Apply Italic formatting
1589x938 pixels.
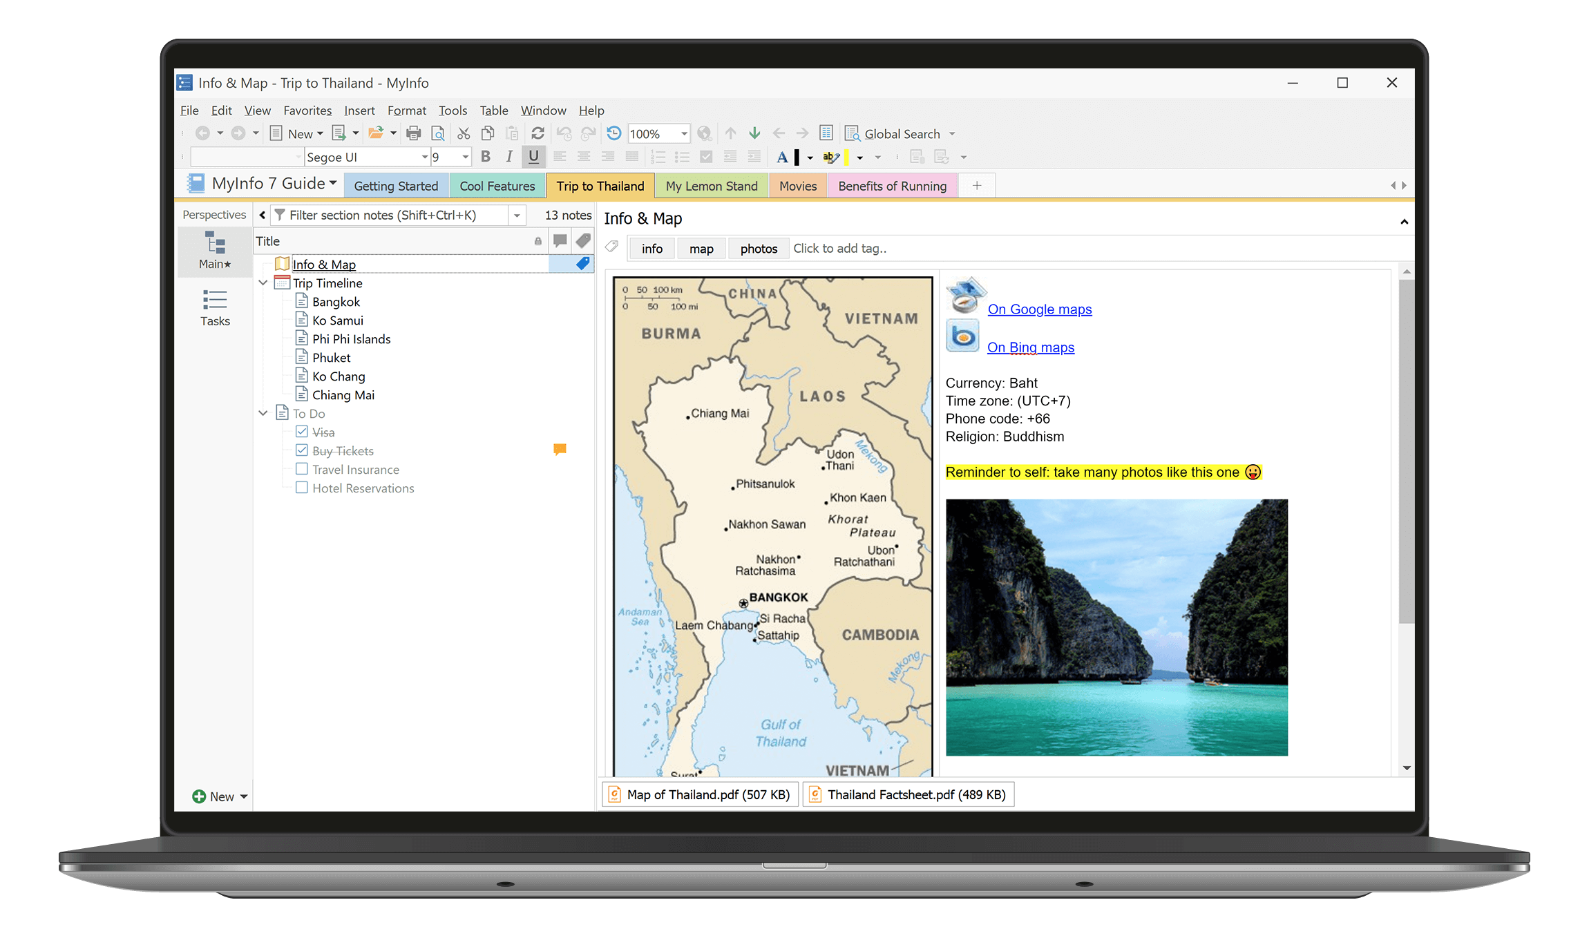point(509,157)
